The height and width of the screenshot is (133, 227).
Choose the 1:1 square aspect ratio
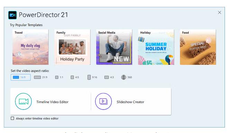(x=59, y=77)
